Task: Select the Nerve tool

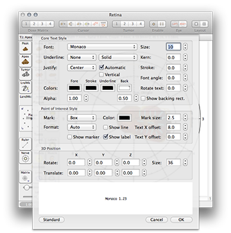Action: click(25, 157)
